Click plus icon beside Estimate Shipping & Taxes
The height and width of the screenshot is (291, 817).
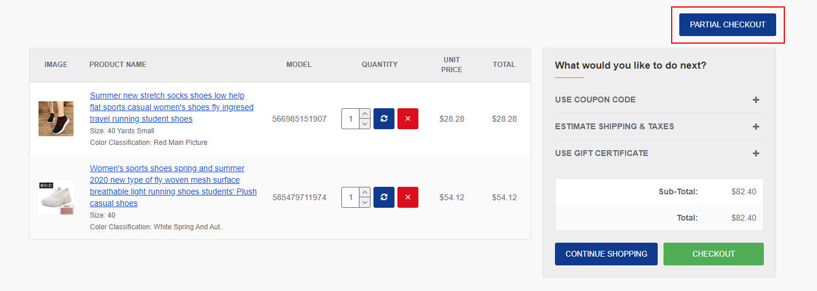[x=756, y=126]
